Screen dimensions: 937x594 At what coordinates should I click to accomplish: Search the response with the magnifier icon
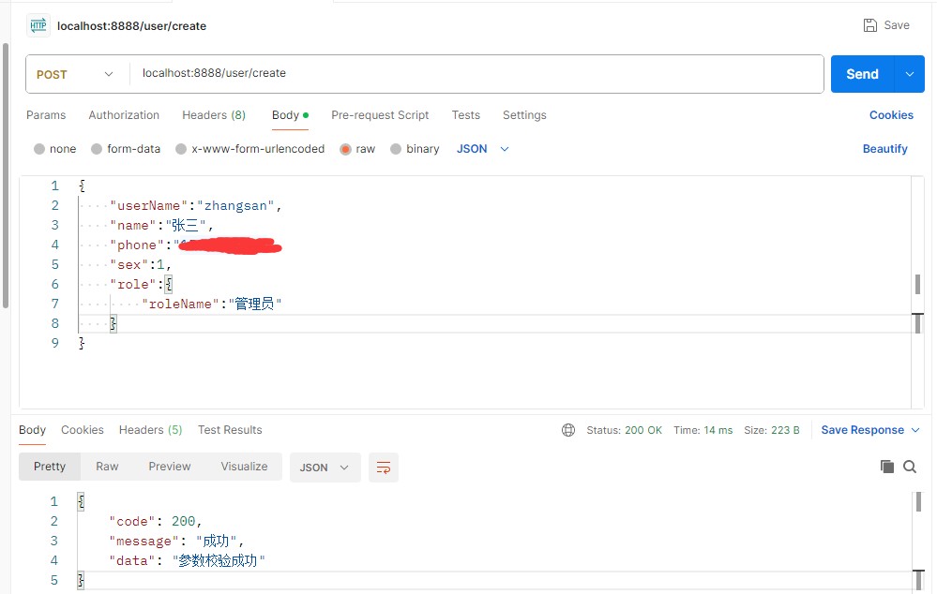tap(910, 467)
